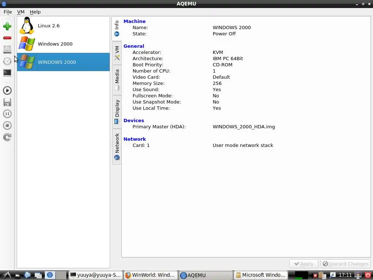Select the Linux 2.6 virtual machine
Viewport: 373px width, 280px height.
pyautogui.click(x=63, y=26)
